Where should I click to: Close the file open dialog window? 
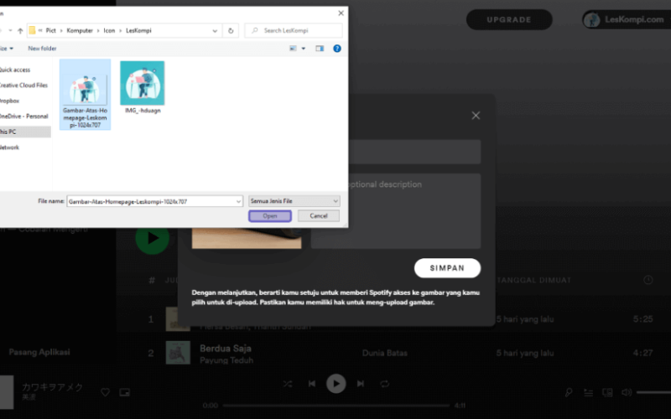341,13
